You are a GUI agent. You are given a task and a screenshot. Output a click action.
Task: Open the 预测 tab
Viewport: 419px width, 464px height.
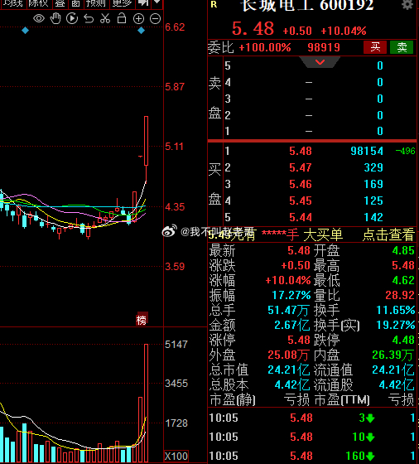96,3
